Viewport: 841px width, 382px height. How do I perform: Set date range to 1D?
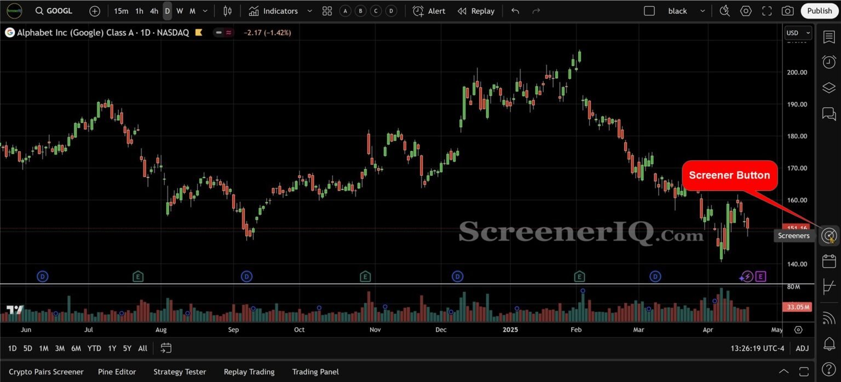click(12, 348)
